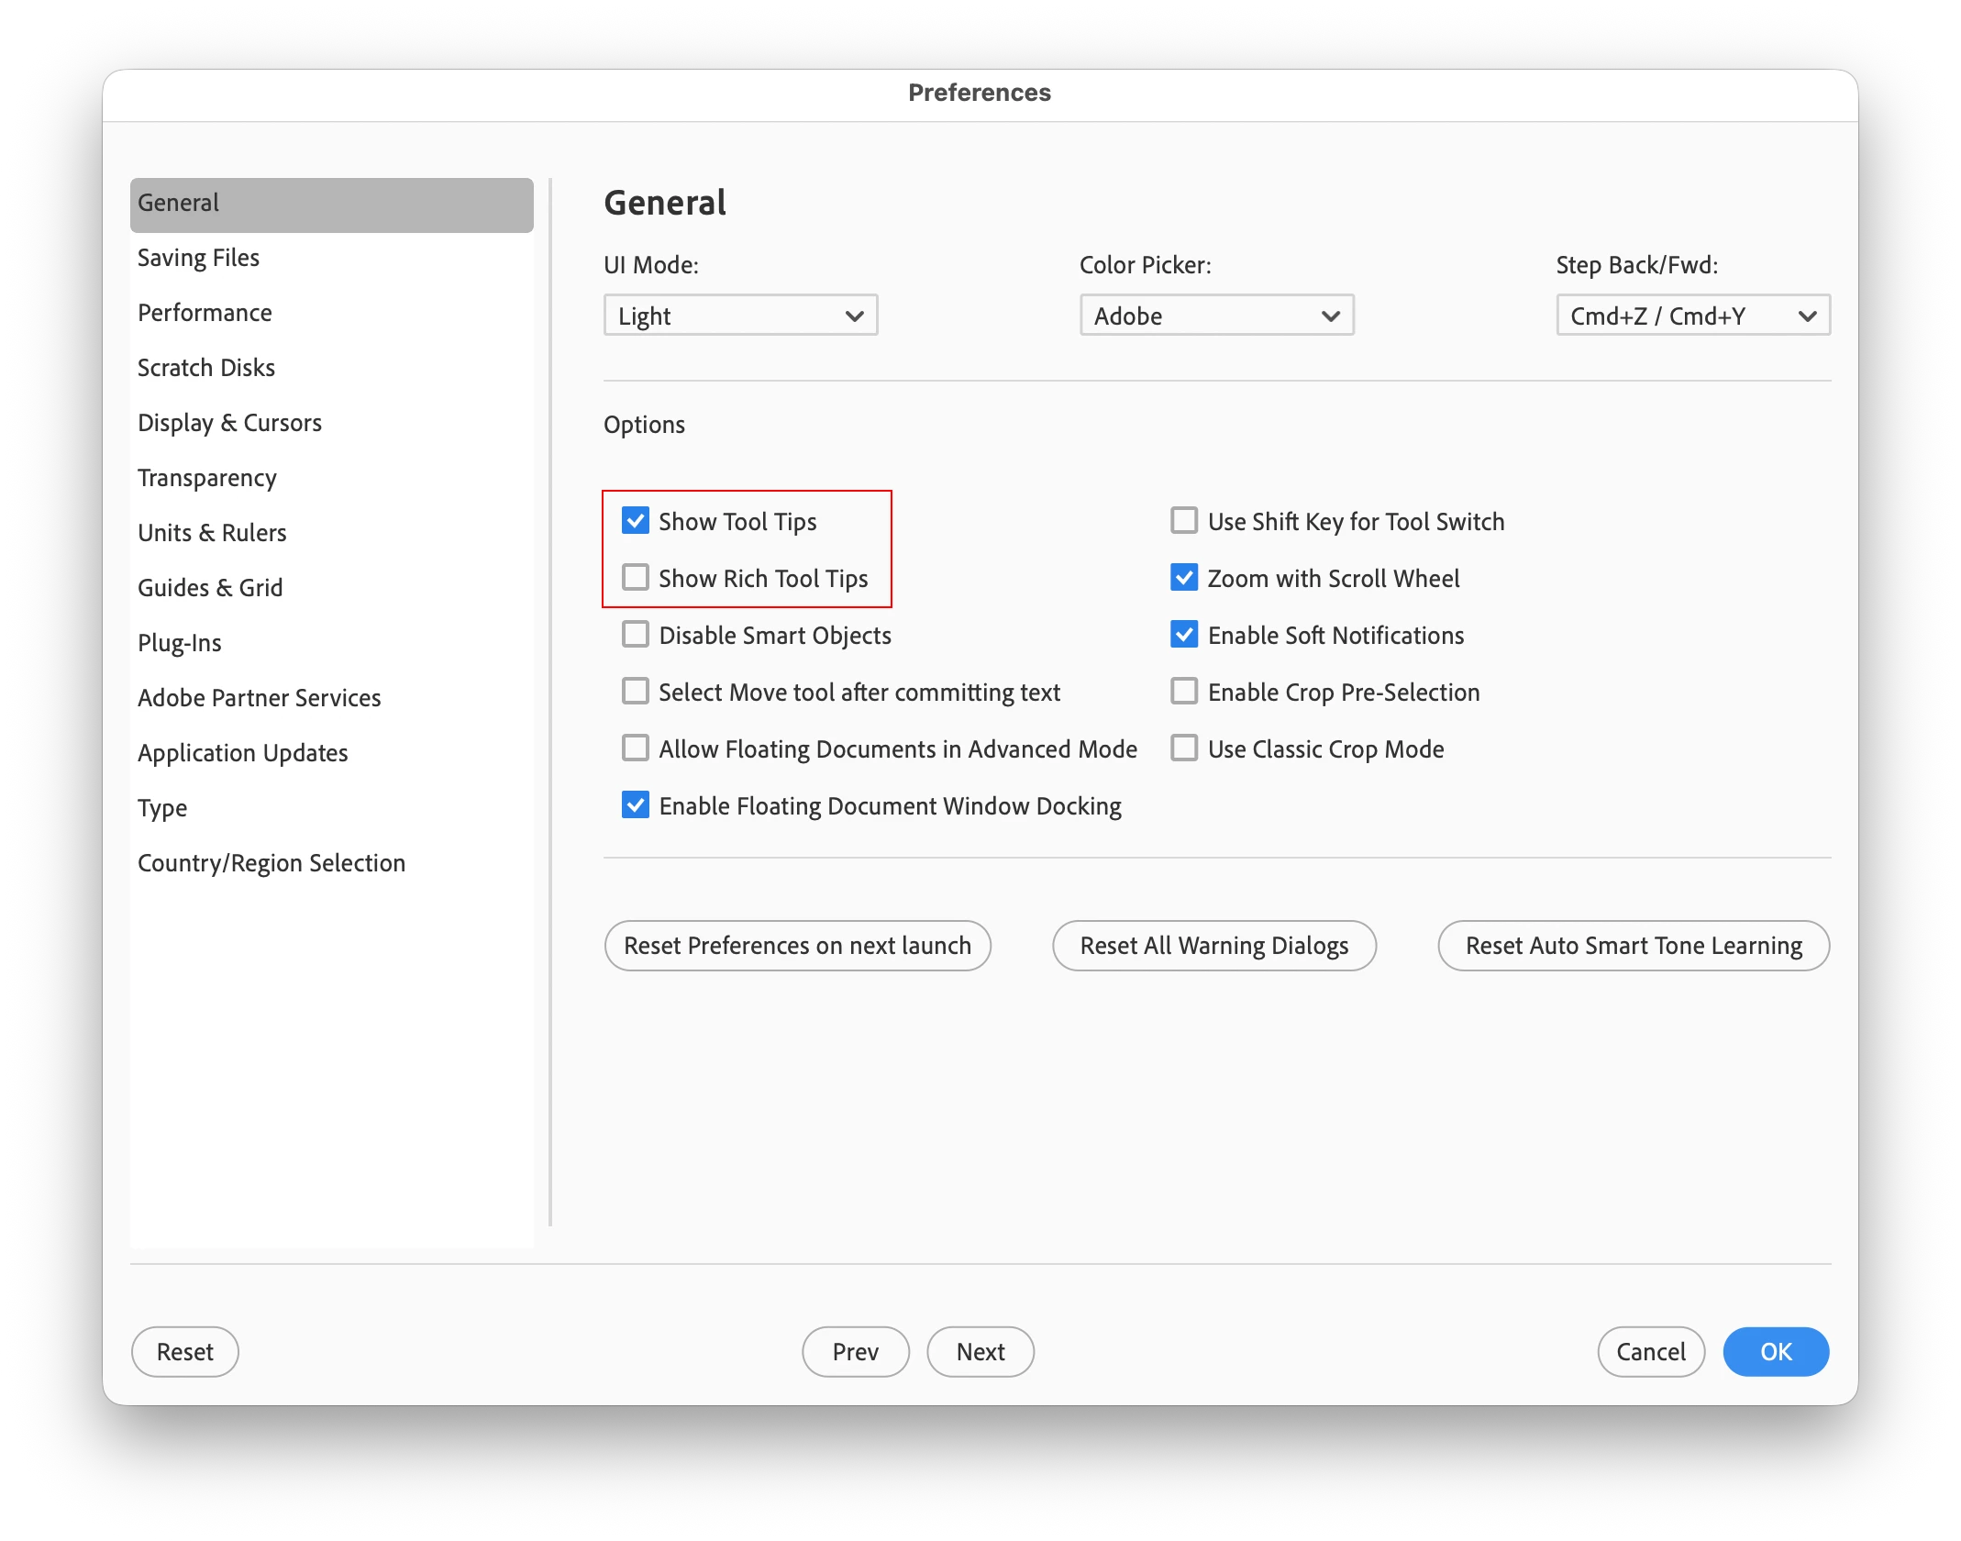Switch to Saving Files preferences

point(199,258)
